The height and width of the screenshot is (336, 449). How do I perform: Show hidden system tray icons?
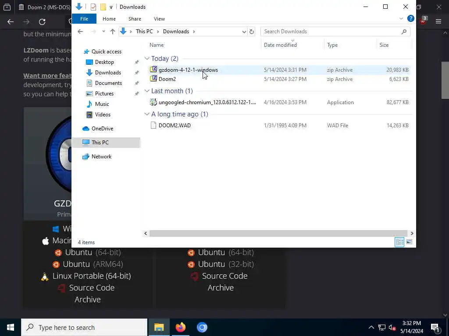click(x=371, y=327)
